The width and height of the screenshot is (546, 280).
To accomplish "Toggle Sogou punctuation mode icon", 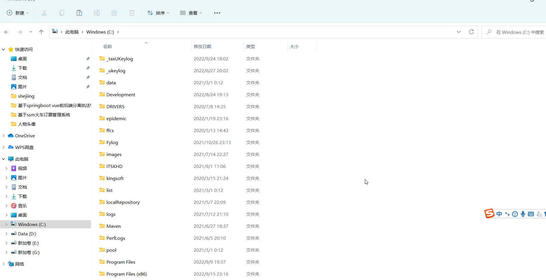I will tap(507, 214).
